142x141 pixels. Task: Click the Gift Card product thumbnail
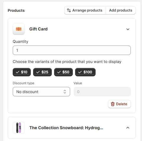19,29
